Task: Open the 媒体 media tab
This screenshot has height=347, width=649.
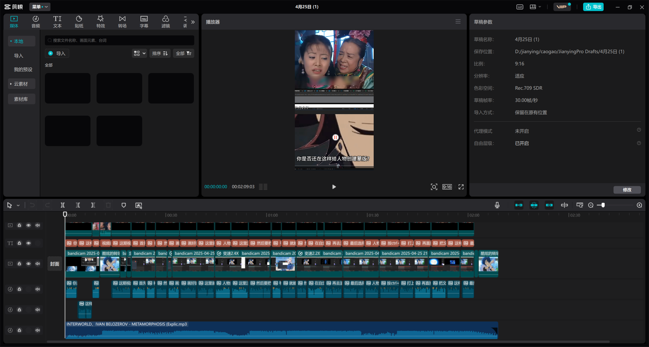Action: click(x=14, y=22)
